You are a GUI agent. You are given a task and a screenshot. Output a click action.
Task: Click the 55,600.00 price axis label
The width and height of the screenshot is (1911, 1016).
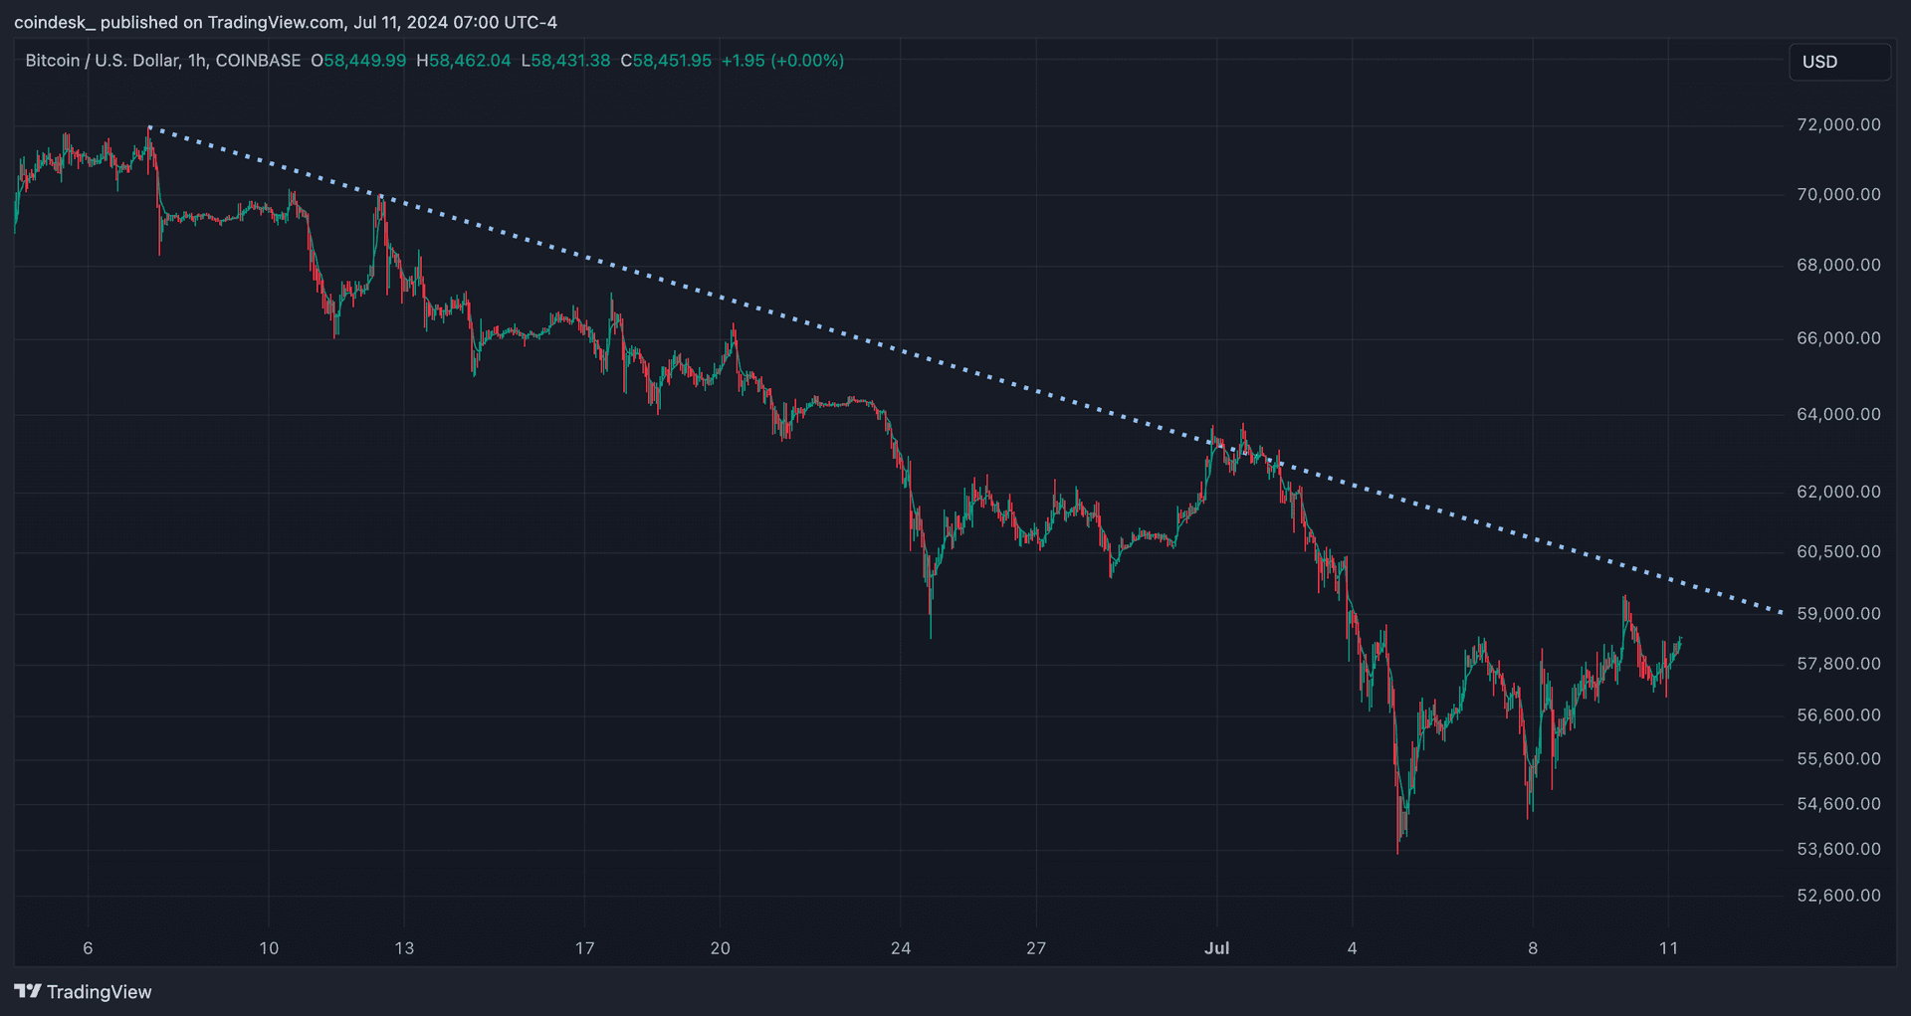point(1838,759)
